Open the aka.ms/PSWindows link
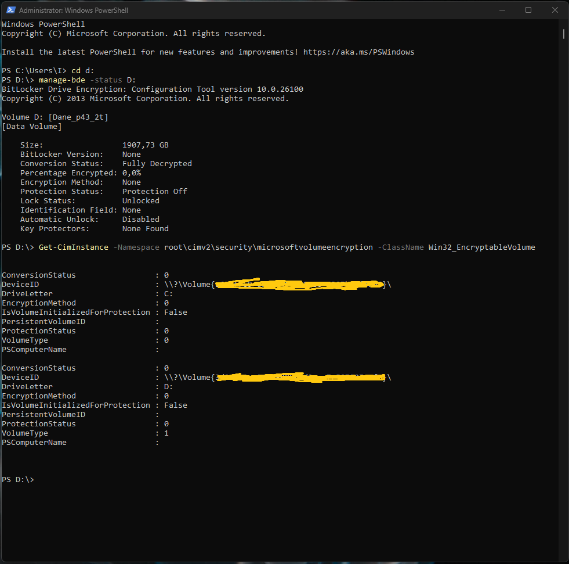The height and width of the screenshot is (564, 569). [x=358, y=52]
